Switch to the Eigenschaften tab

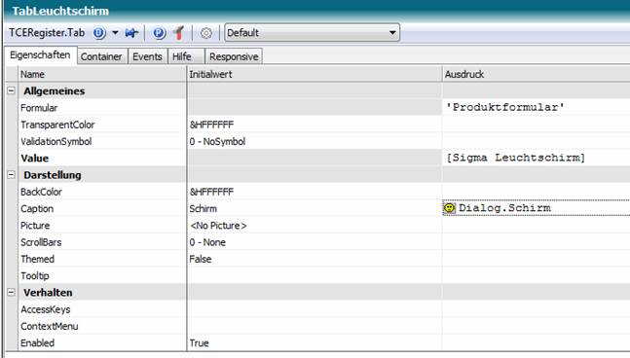[40, 55]
